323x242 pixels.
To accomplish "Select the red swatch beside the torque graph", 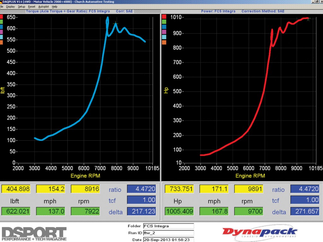I will tap(2, 16).
